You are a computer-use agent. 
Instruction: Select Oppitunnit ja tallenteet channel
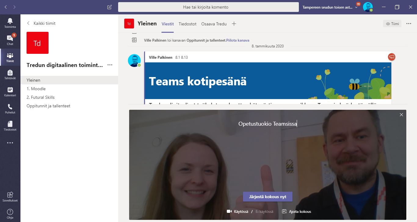[69, 106]
